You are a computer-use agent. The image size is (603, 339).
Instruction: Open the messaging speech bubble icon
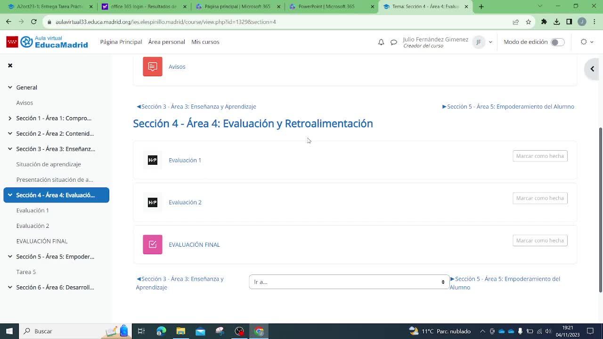pyautogui.click(x=394, y=42)
